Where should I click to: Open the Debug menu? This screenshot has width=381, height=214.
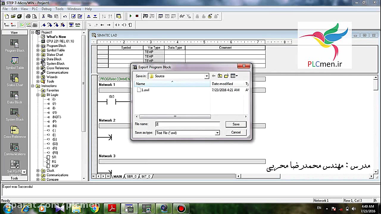[46, 9]
